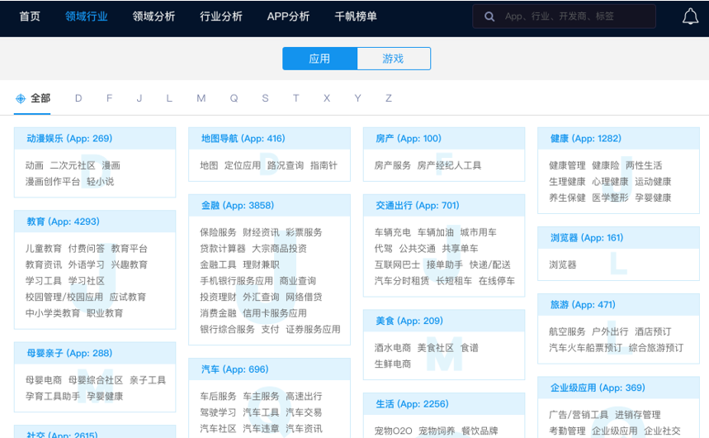Open the 首页 menu item
The height and width of the screenshot is (438, 709).
(x=30, y=17)
